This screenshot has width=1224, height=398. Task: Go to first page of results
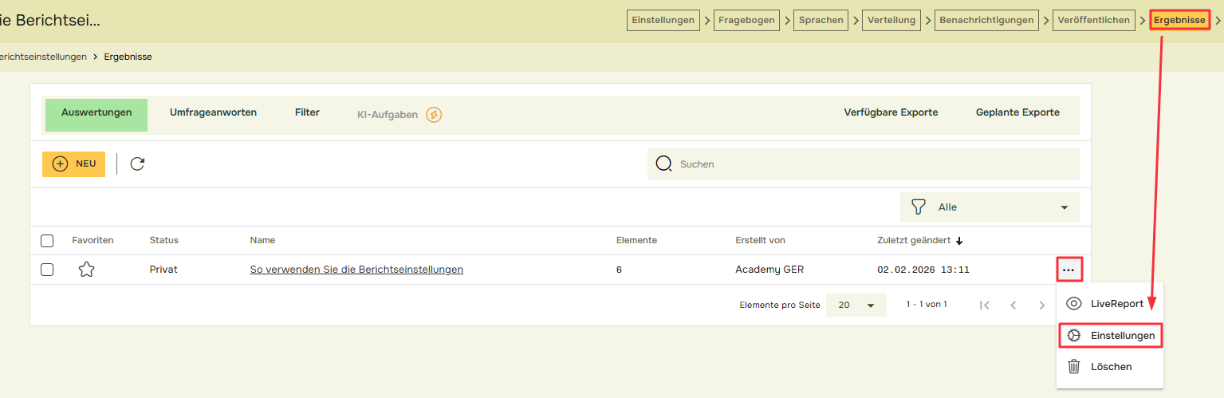tap(985, 305)
